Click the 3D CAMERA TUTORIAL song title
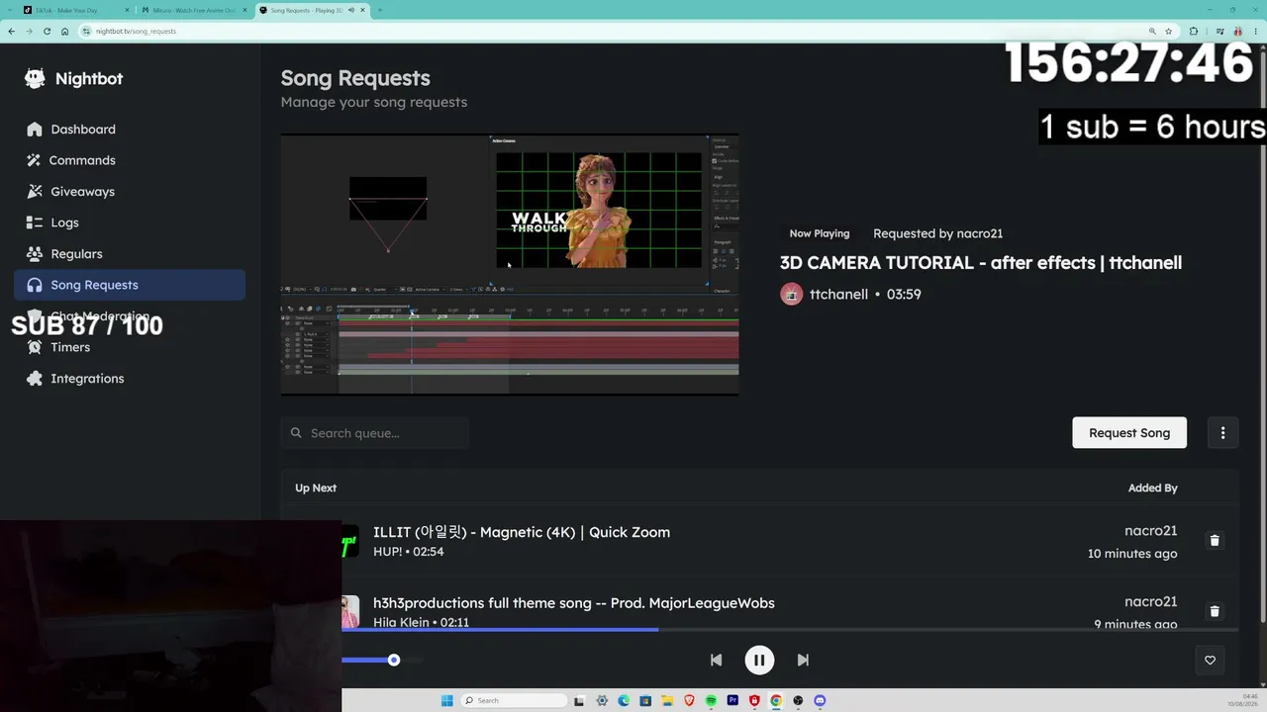Viewport: 1267px width, 712px height. coord(981,263)
